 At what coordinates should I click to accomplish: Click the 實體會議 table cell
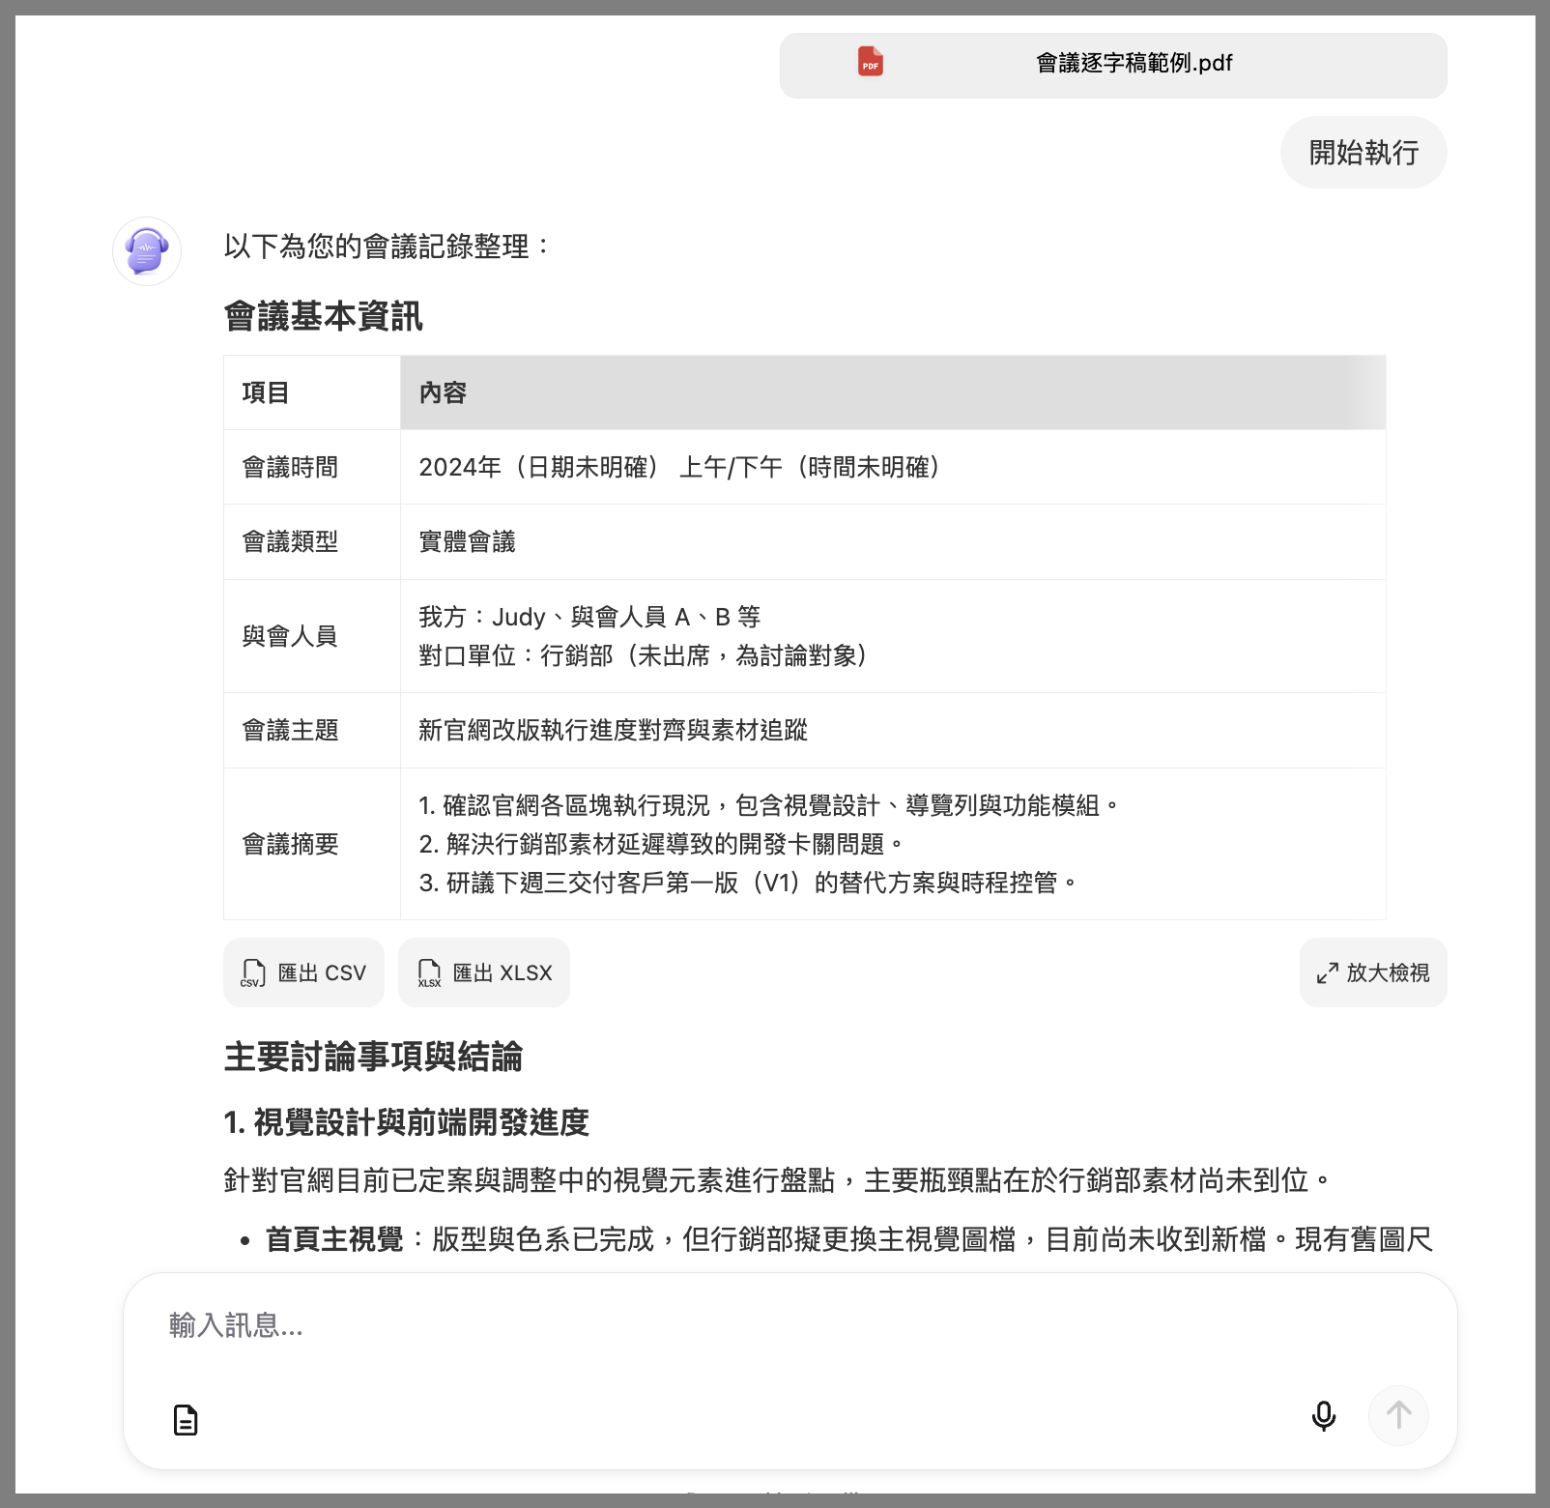(467, 542)
